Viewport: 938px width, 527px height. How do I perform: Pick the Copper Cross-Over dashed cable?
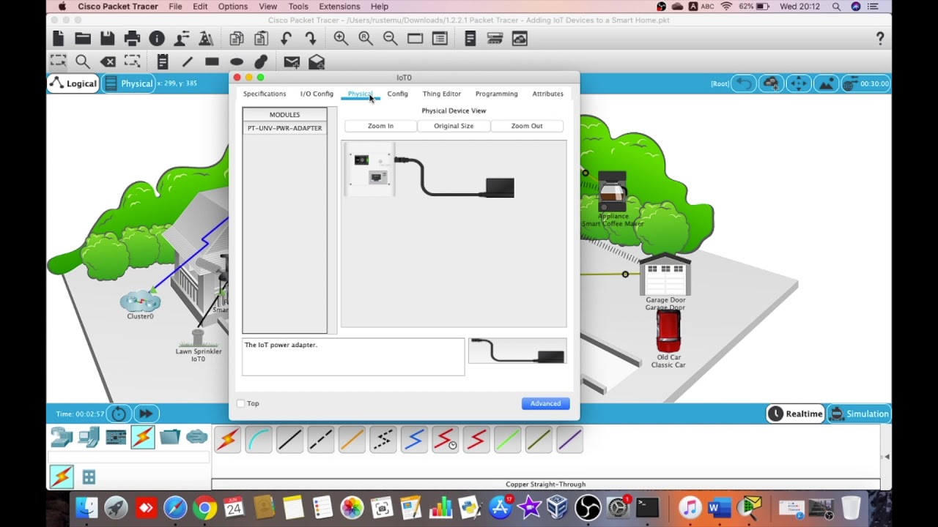tap(321, 440)
